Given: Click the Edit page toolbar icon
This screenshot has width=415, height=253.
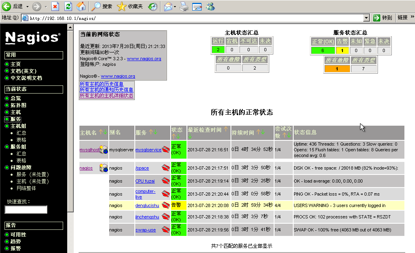Looking at the screenshot, I should click(197, 7).
